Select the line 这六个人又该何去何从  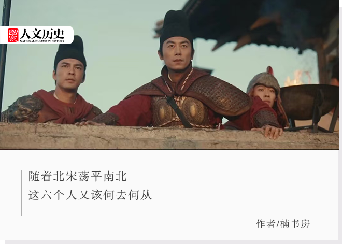90,195
